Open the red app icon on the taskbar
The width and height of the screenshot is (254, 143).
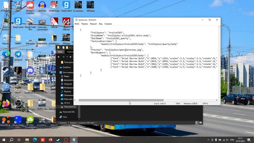pyautogui.click(x=42, y=140)
